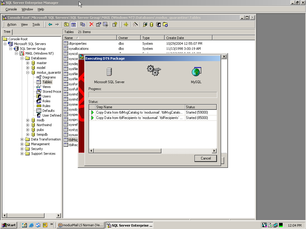
Task: Expand the Northwind database node
Action: tap(28, 125)
